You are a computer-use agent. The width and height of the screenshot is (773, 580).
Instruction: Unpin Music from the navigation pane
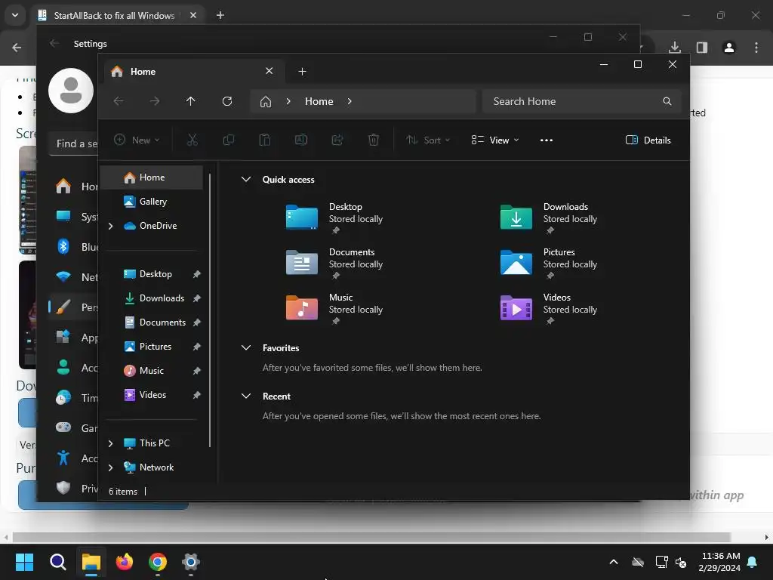coord(197,371)
